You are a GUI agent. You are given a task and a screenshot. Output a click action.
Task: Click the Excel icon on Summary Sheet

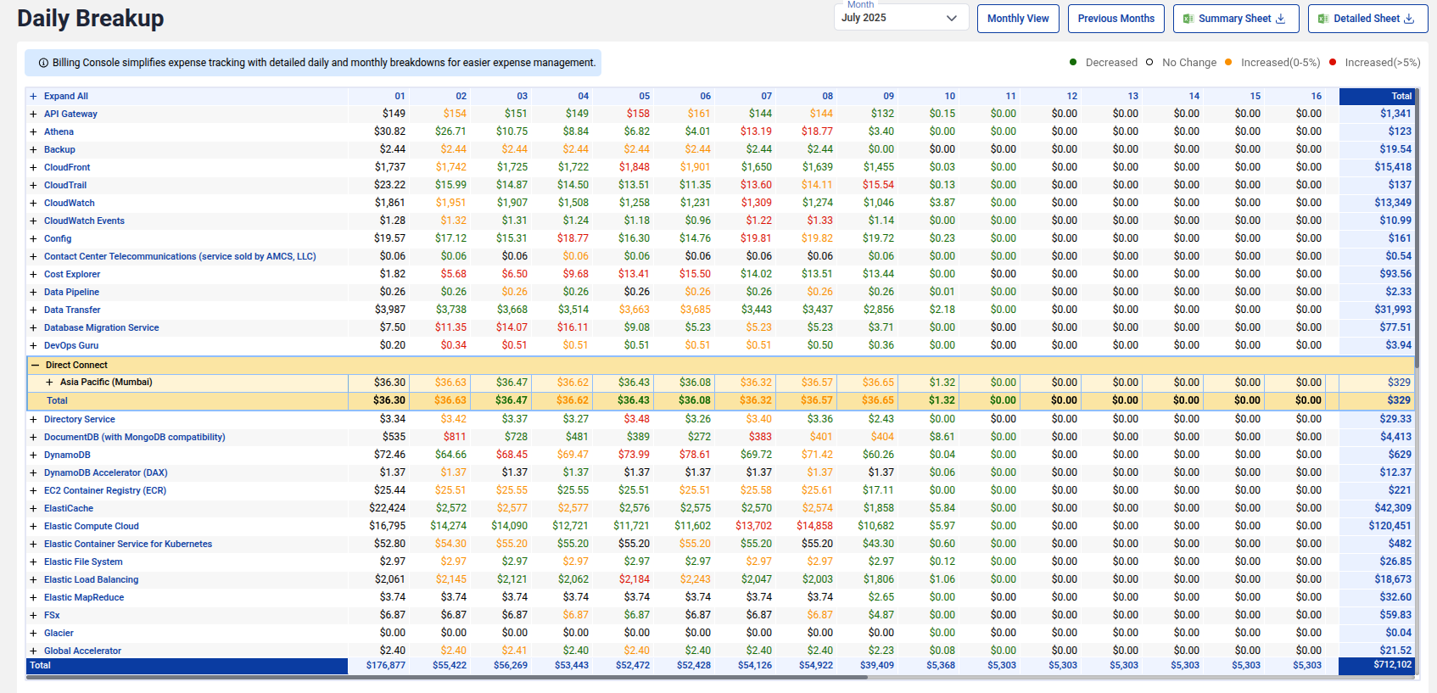coord(1188,19)
